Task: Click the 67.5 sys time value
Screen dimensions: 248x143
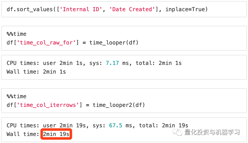Action: 115,125
